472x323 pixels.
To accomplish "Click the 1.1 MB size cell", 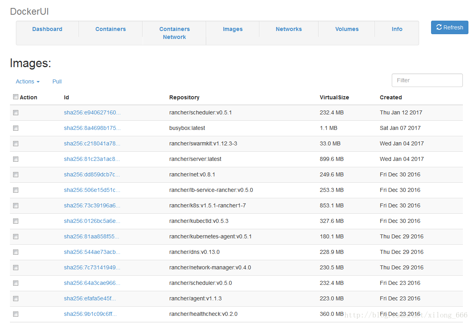I will pos(329,128).
